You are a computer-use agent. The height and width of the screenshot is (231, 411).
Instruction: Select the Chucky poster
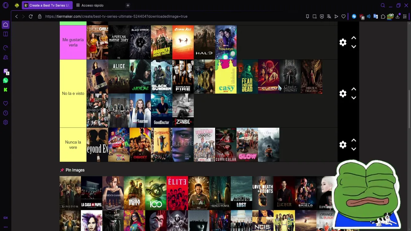coord(140,145)
